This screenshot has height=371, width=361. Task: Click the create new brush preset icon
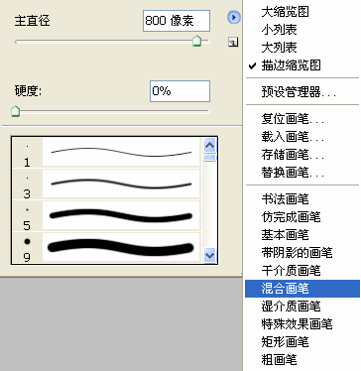233,42
